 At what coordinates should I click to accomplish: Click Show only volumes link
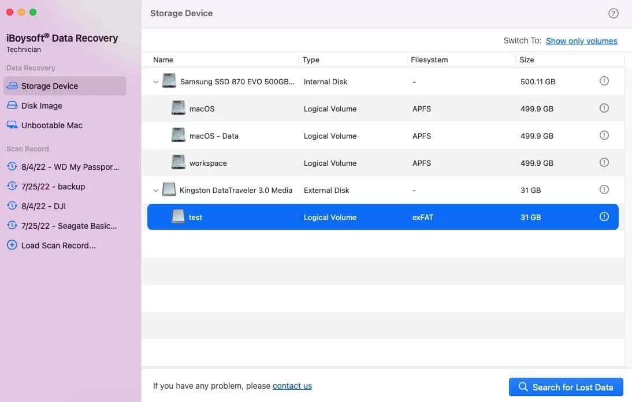[x=581, y=41]
